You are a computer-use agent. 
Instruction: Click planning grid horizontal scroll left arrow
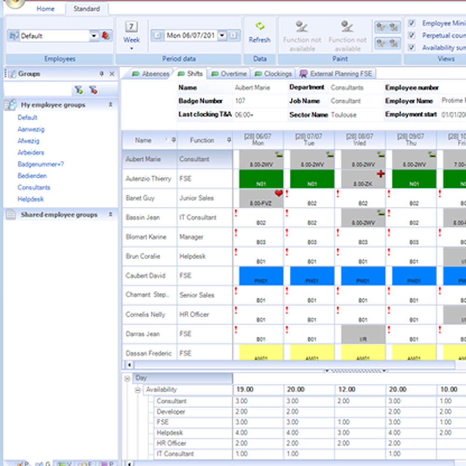[129, 365]
